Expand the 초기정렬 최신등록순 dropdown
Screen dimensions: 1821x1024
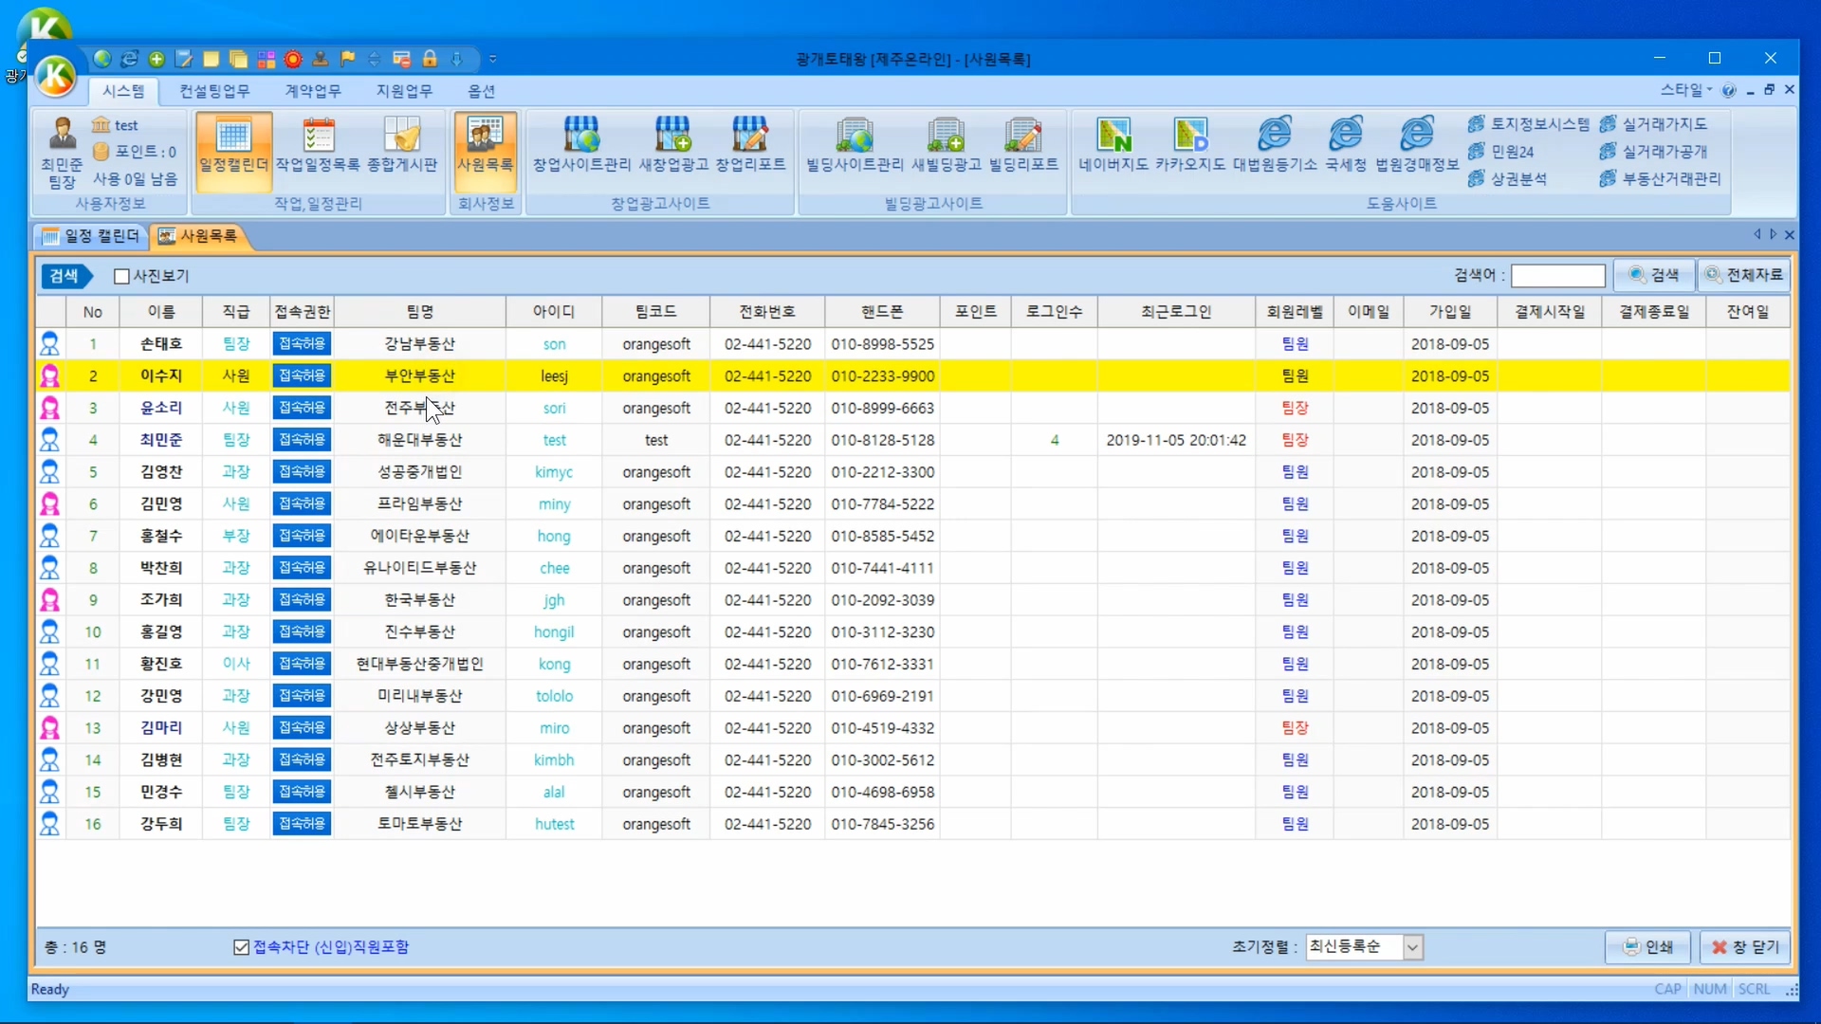(1412, 947)
